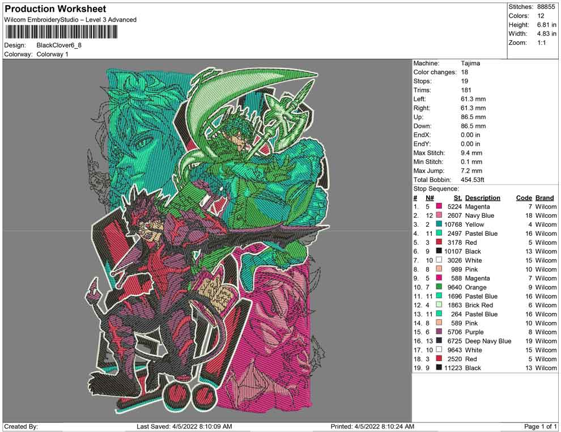Click the Page 1 of 1 indicator
Viewport: 561px width, 432px height.
[540, 426]
